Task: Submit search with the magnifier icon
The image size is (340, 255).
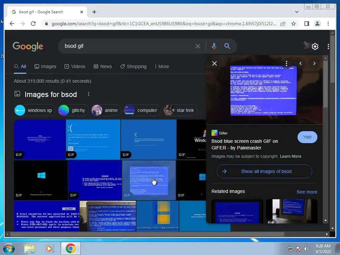Action: 227,46
